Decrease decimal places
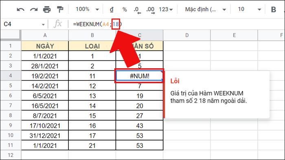 pos(137,10)
